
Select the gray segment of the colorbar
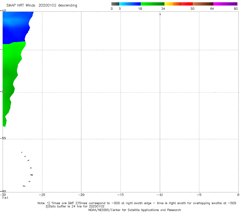115,4
